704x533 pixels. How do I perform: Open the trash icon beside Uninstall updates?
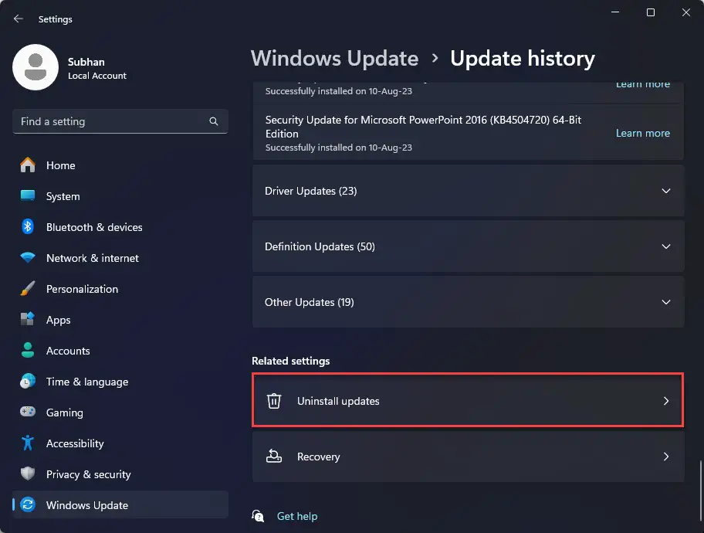(x=274, y=400)
